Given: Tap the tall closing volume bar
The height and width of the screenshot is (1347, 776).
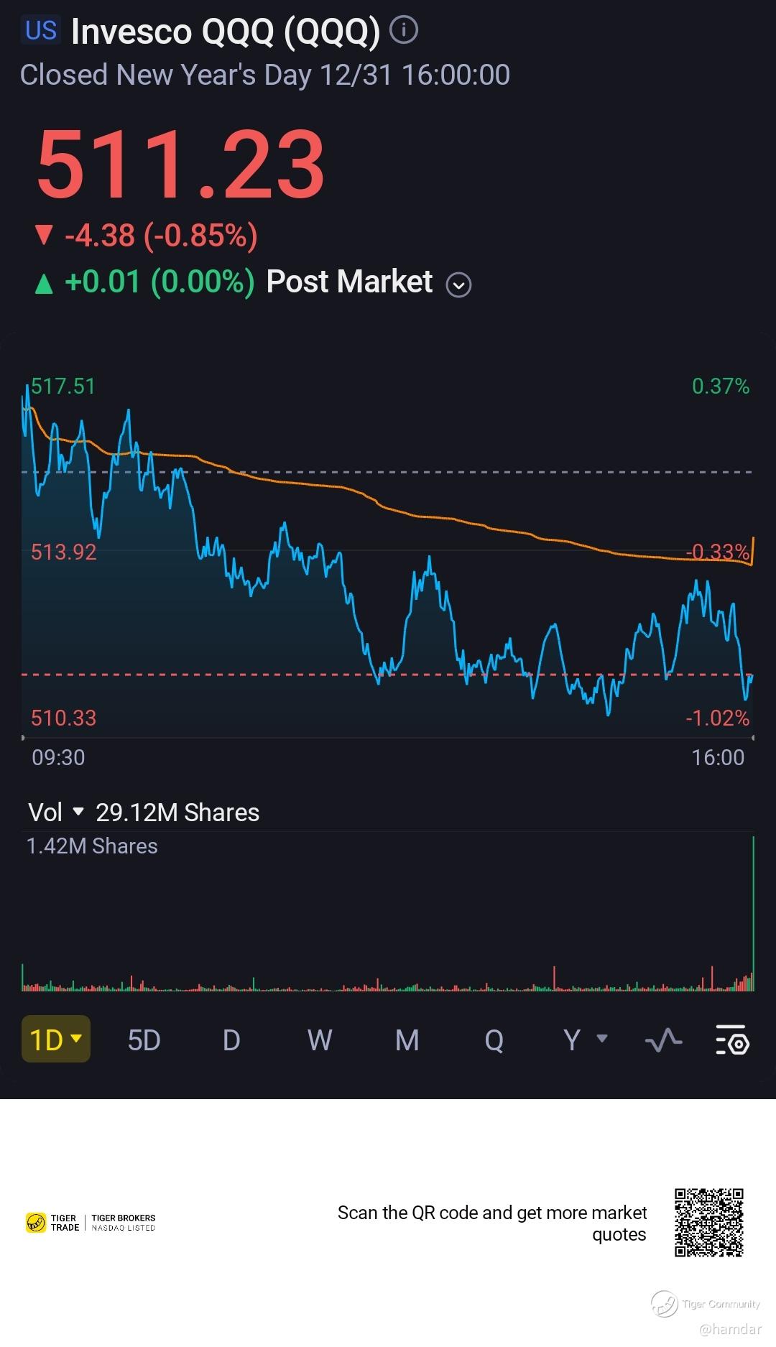Looking at the screenshot, I should coord(753,913).
